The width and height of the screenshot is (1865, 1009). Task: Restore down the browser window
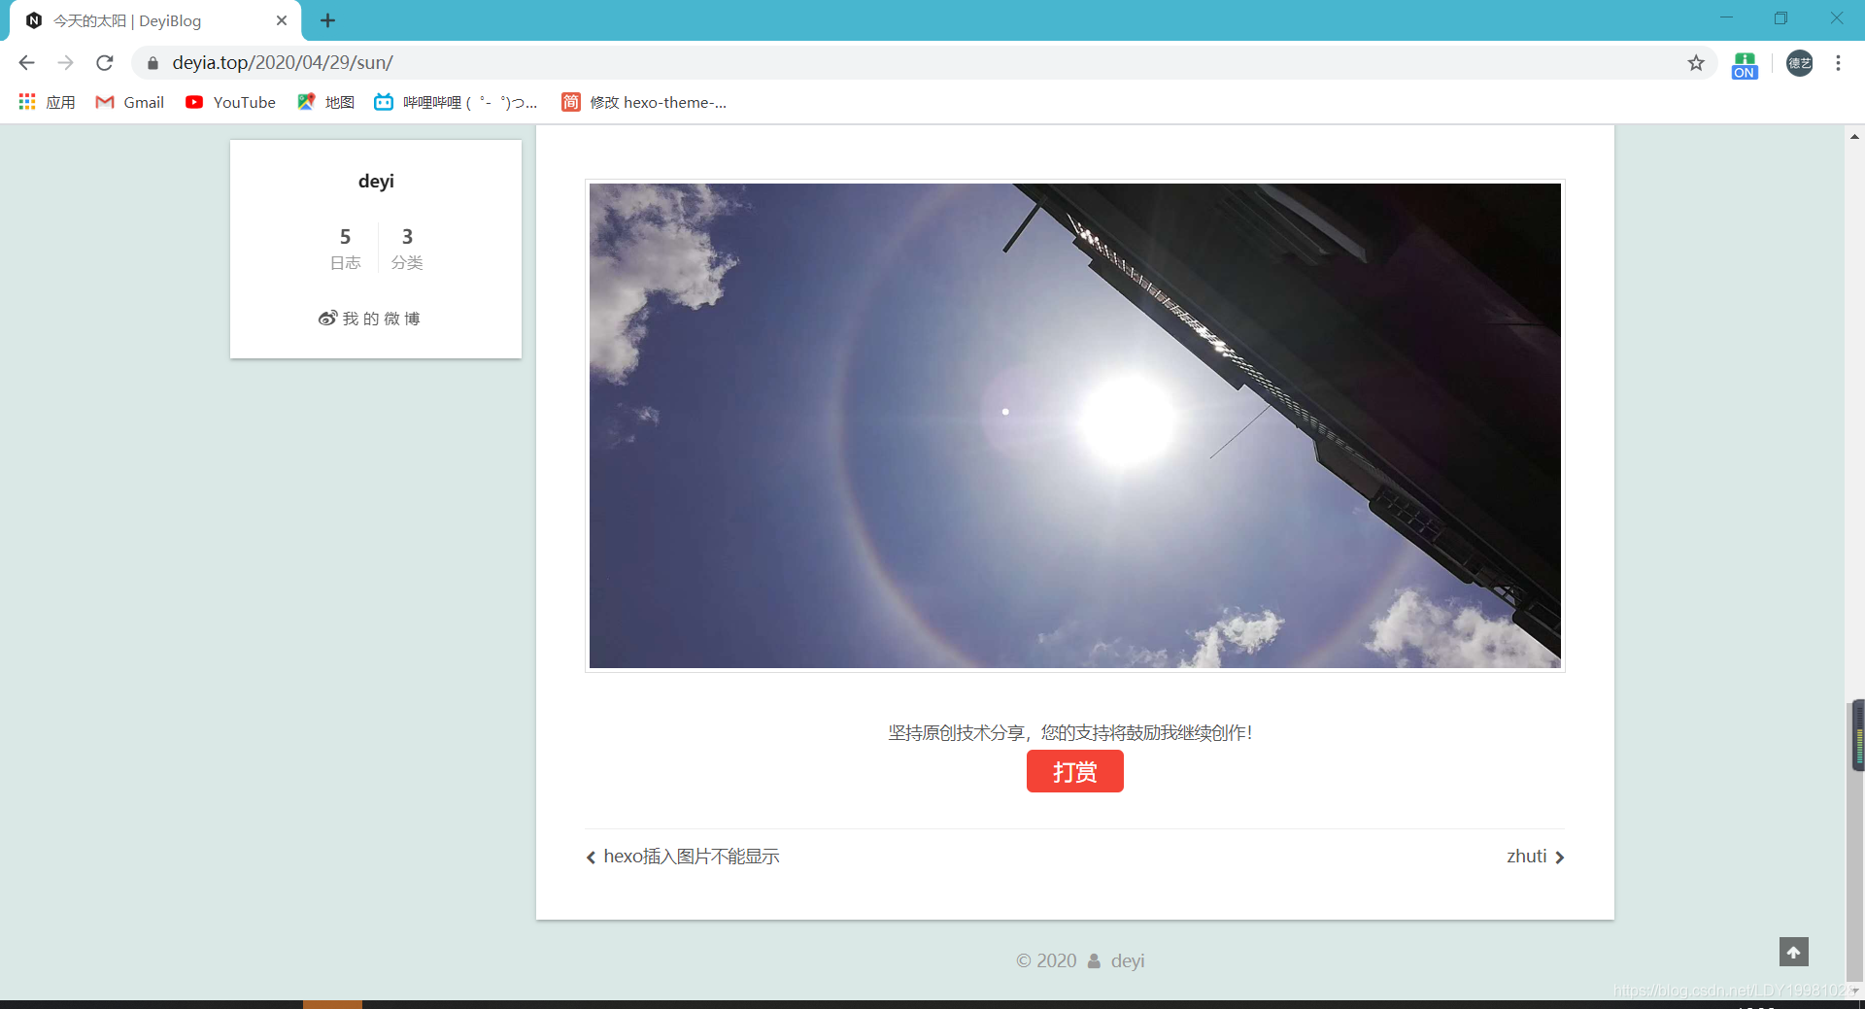(x=1780, y=18)
